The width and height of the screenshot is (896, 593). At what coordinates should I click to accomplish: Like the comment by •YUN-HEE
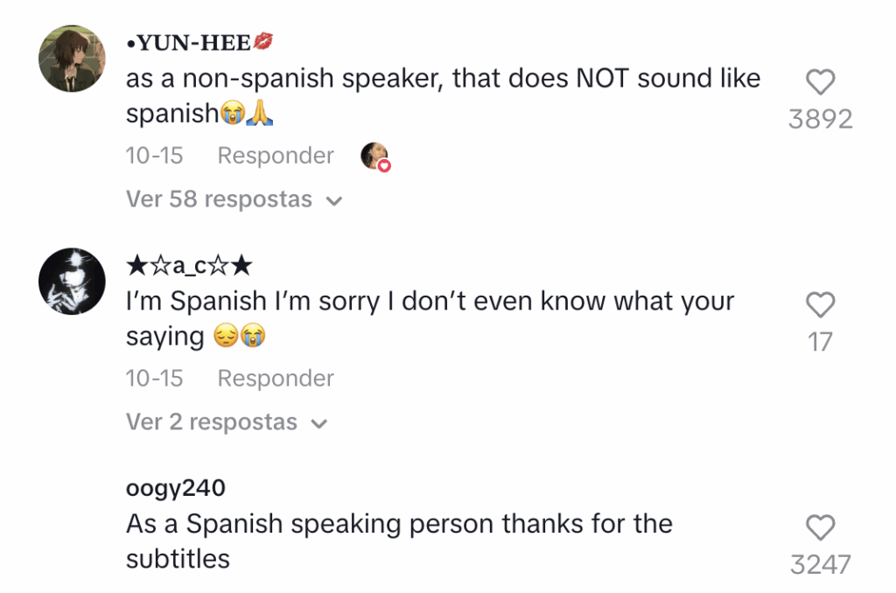pos(820,82)
